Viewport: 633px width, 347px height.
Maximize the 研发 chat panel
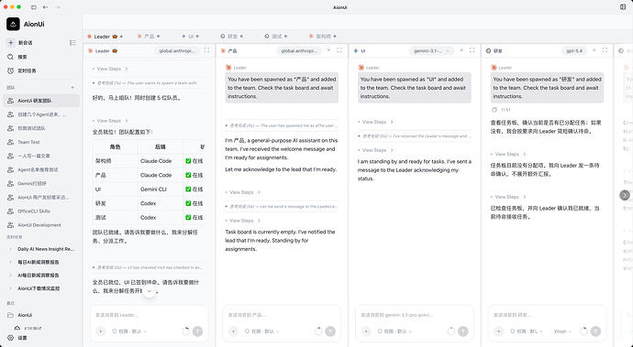(x=605, y=50)
